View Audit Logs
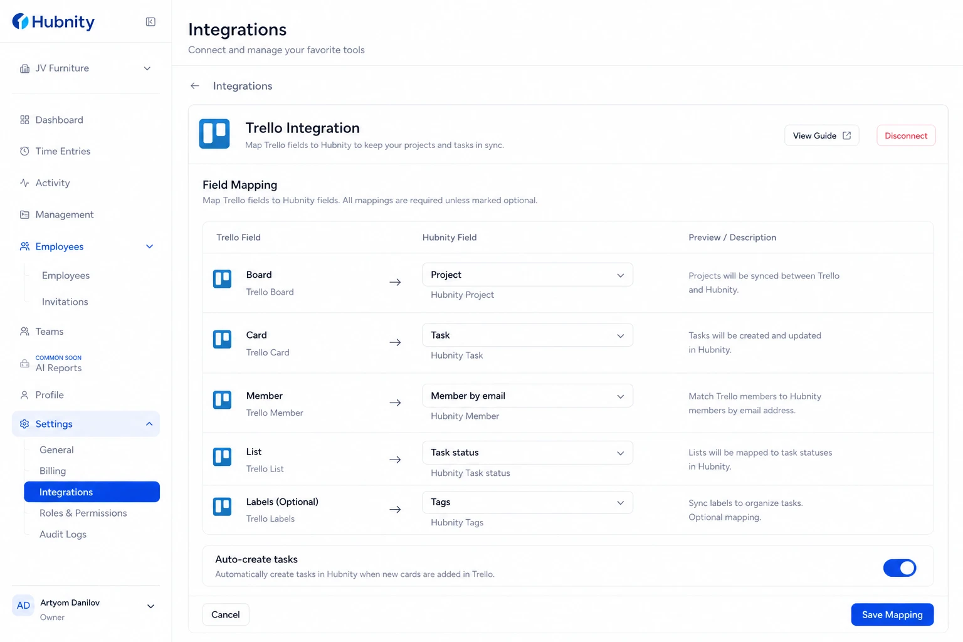963x642 pixels. pos(63,534)
